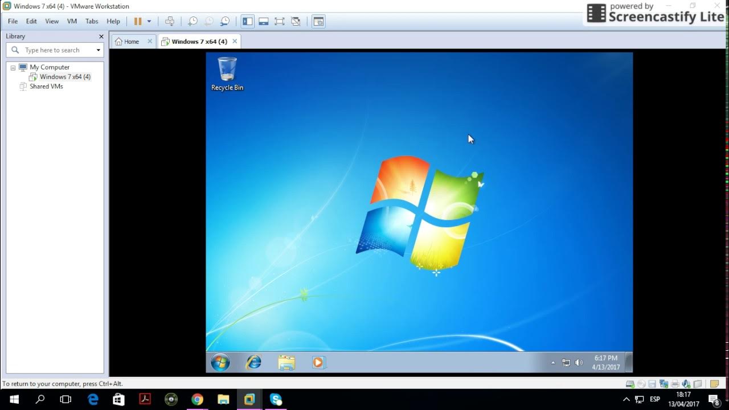The width and height of the screenshot is (729, 410).
Task: Select Shared VMs in the library
Action: [46, 87]
